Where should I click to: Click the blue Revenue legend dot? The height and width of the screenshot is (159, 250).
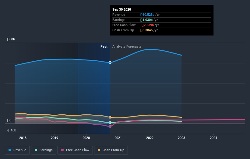click(10, 150)
